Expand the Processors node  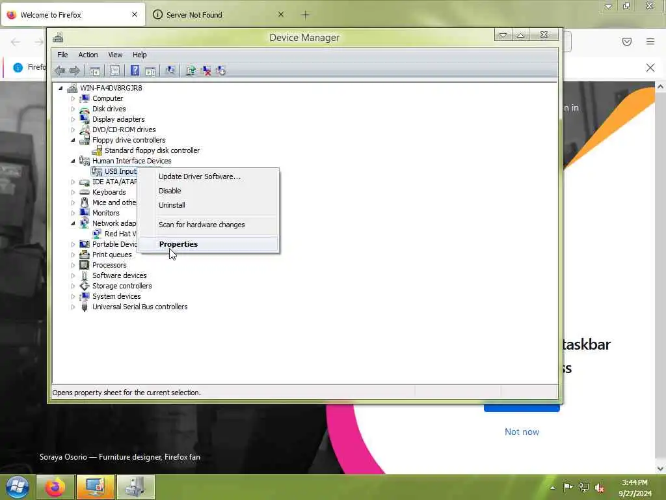tap(73, 266)
